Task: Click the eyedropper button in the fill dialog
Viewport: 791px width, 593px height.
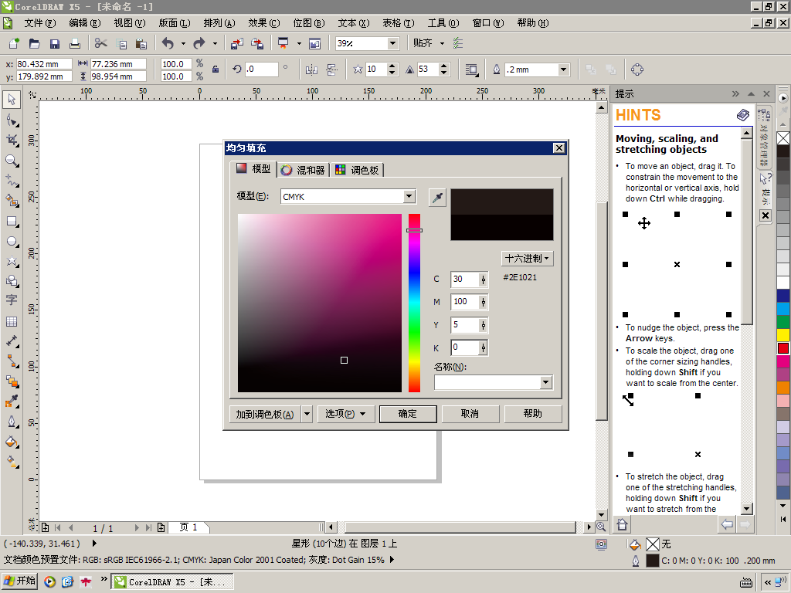Action: pos(437,197)
